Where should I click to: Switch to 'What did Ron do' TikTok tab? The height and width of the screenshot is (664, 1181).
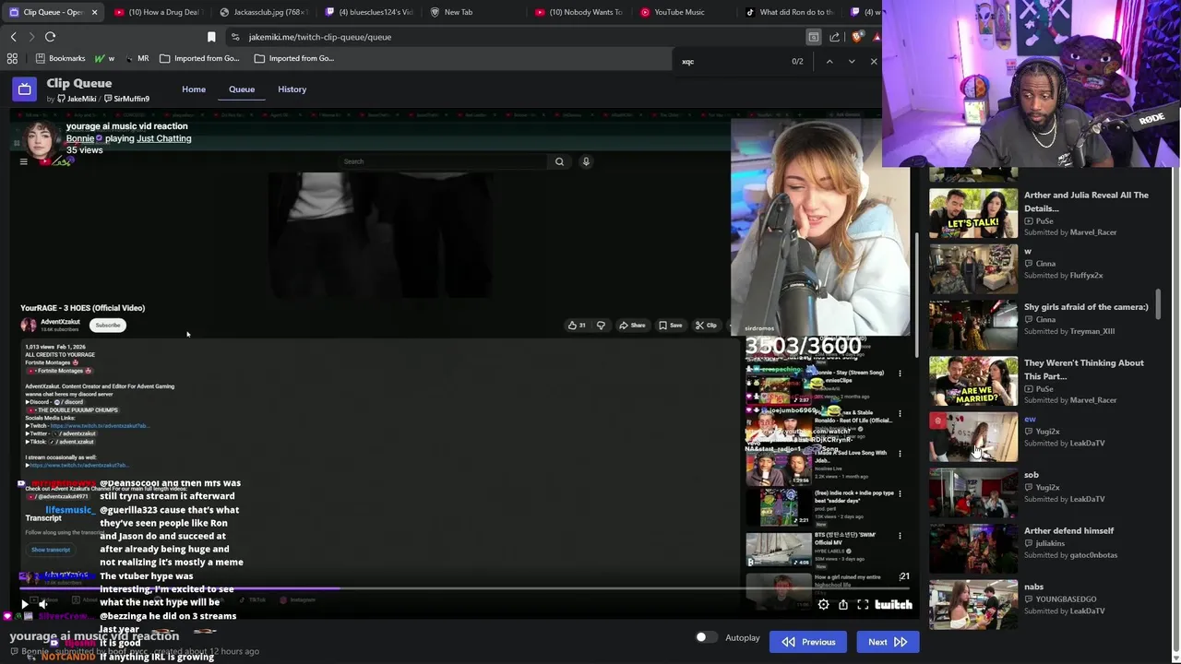coord(789,12)
